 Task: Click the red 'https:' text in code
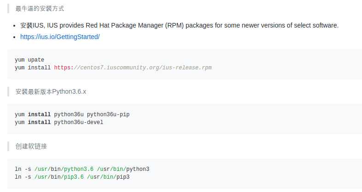point(64,68)
